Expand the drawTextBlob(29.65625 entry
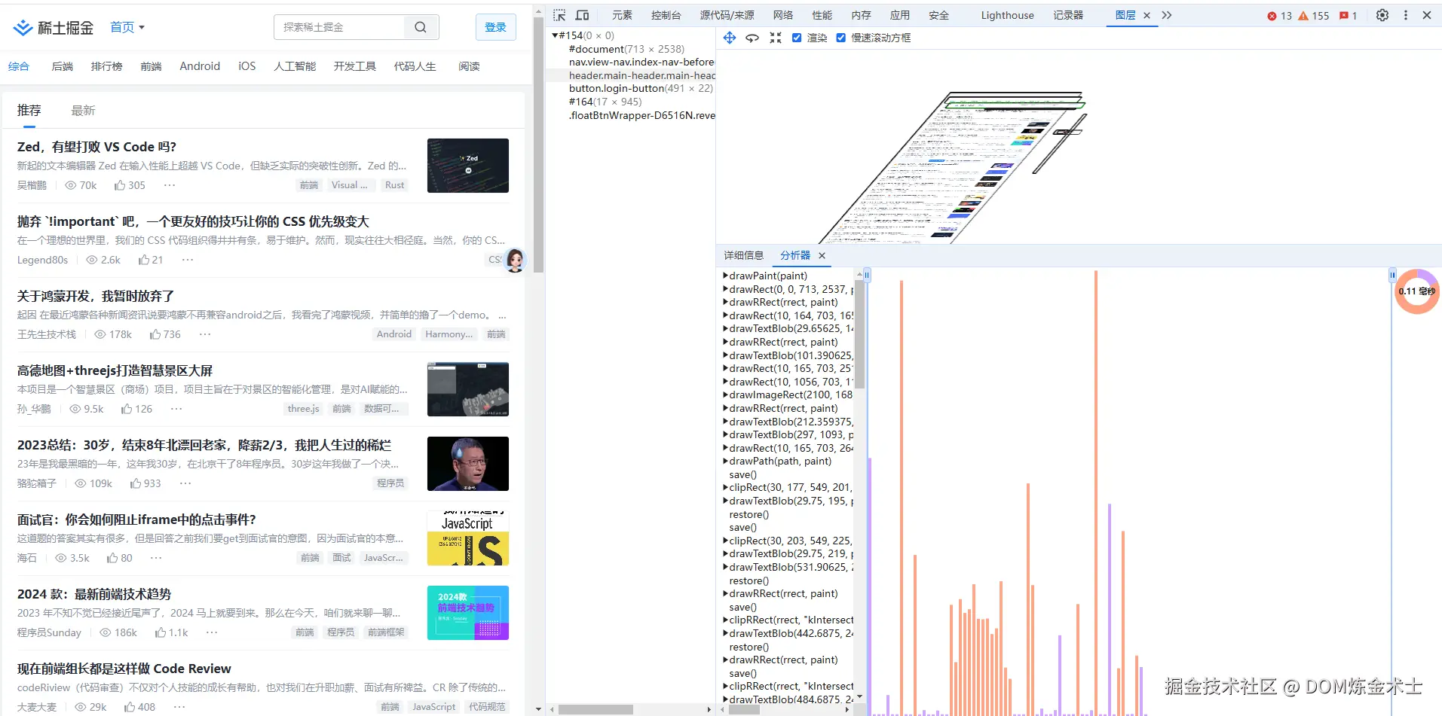This screenshot has height=716, width=1442. 725,328
